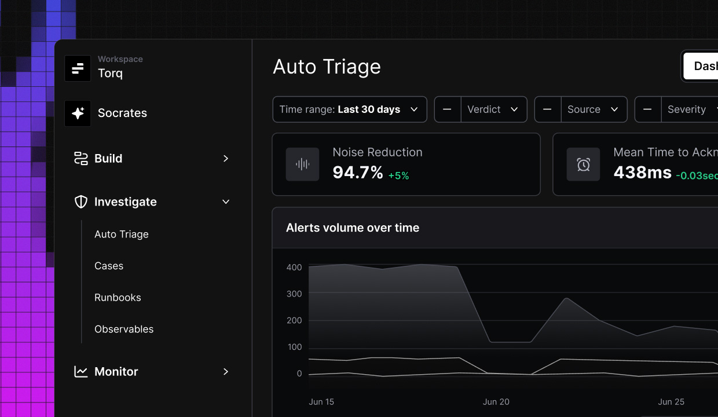Click the 400 y-axis label
The image size is (718, 417).
[x=294, y=268]
